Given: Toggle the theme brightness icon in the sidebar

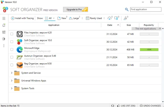Looking at the screenshot, I should click(4, 39).
